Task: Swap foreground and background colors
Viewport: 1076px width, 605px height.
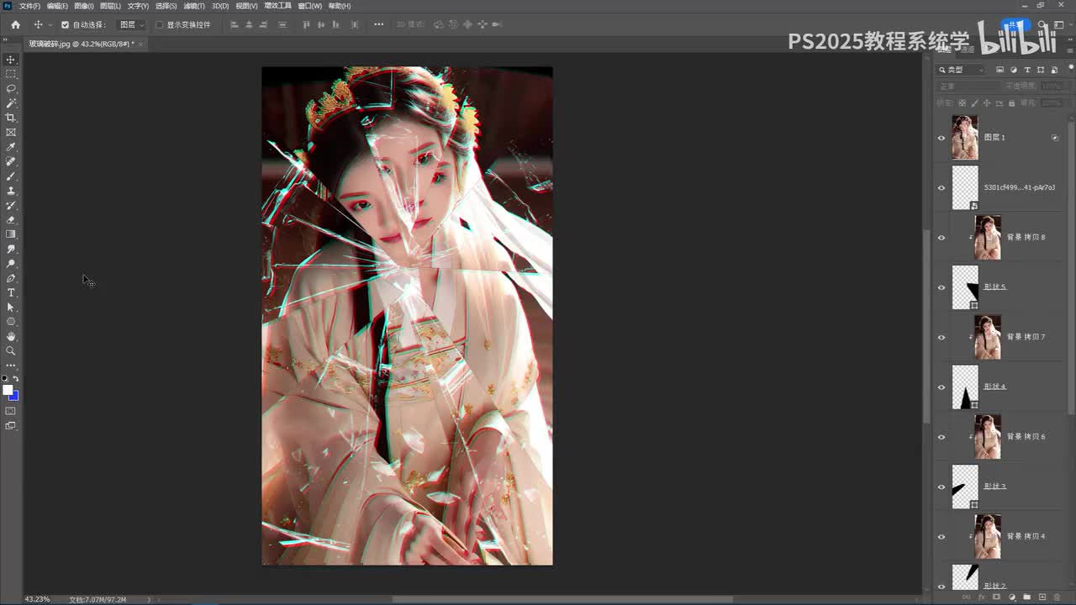Action: click(16, 379)
